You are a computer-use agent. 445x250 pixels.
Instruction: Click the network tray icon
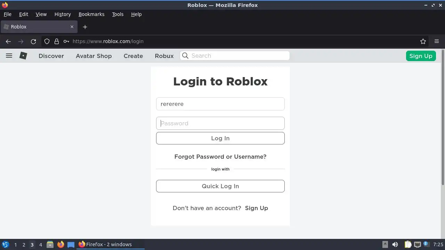click(417, 244)
